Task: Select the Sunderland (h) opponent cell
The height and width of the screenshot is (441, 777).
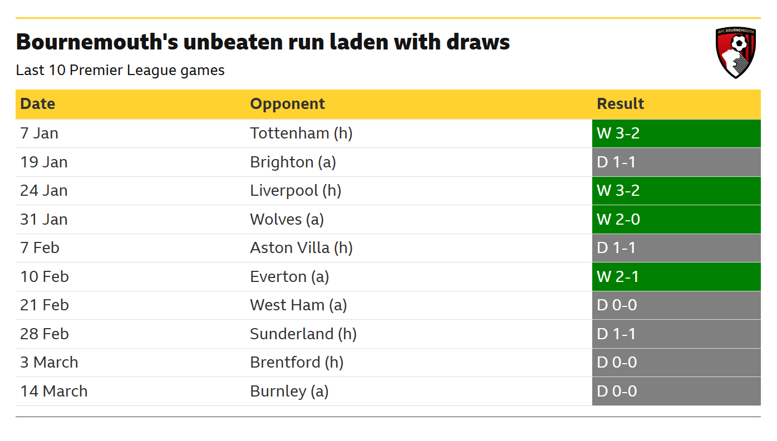Action: point(303,334)
